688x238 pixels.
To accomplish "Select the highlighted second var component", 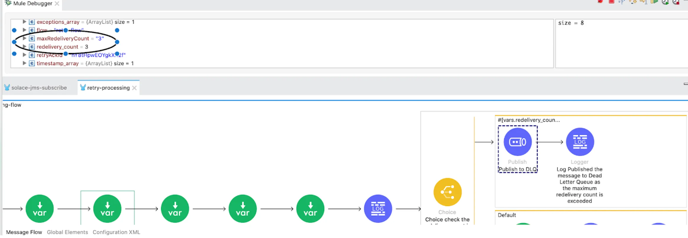I will tap(107, 209).
